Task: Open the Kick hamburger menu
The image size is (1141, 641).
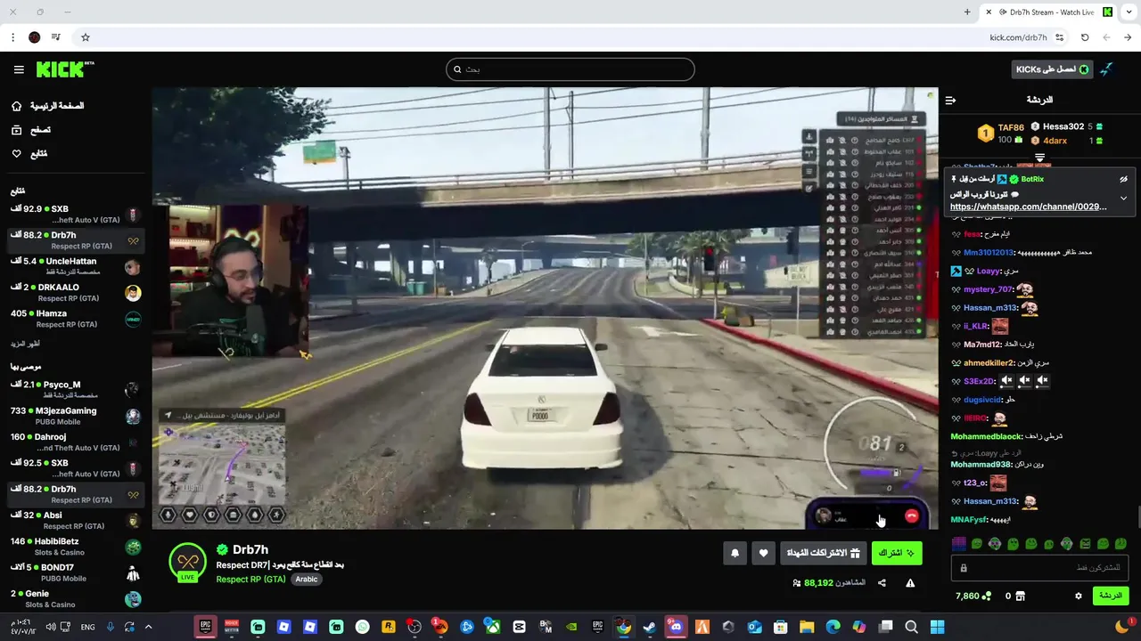Action: (19, 69)
